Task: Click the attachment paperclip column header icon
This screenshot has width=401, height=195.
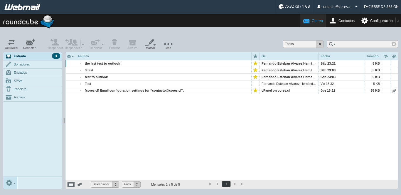Action: (x=394, y=56)
